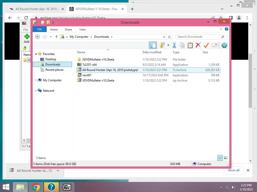The width and height of the screenshot is (257, 192).
Task: Click the folder options icon with checkmark
Action: click(x=162, y=45)
